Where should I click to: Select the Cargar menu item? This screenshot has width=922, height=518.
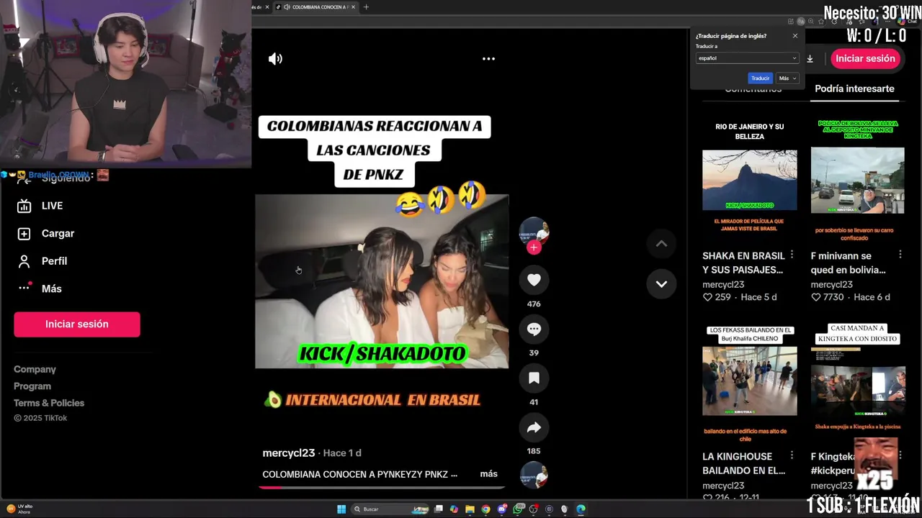pos(58,234)
